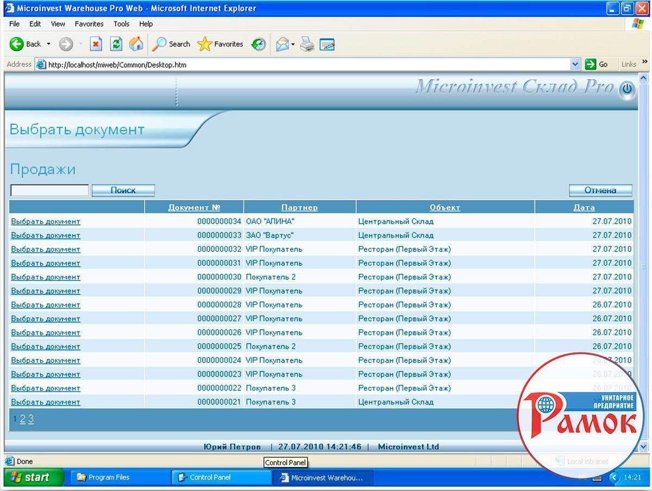
Task: Go to the browser Home page icon
Action: pyautogui.click(x=136, y=44)
